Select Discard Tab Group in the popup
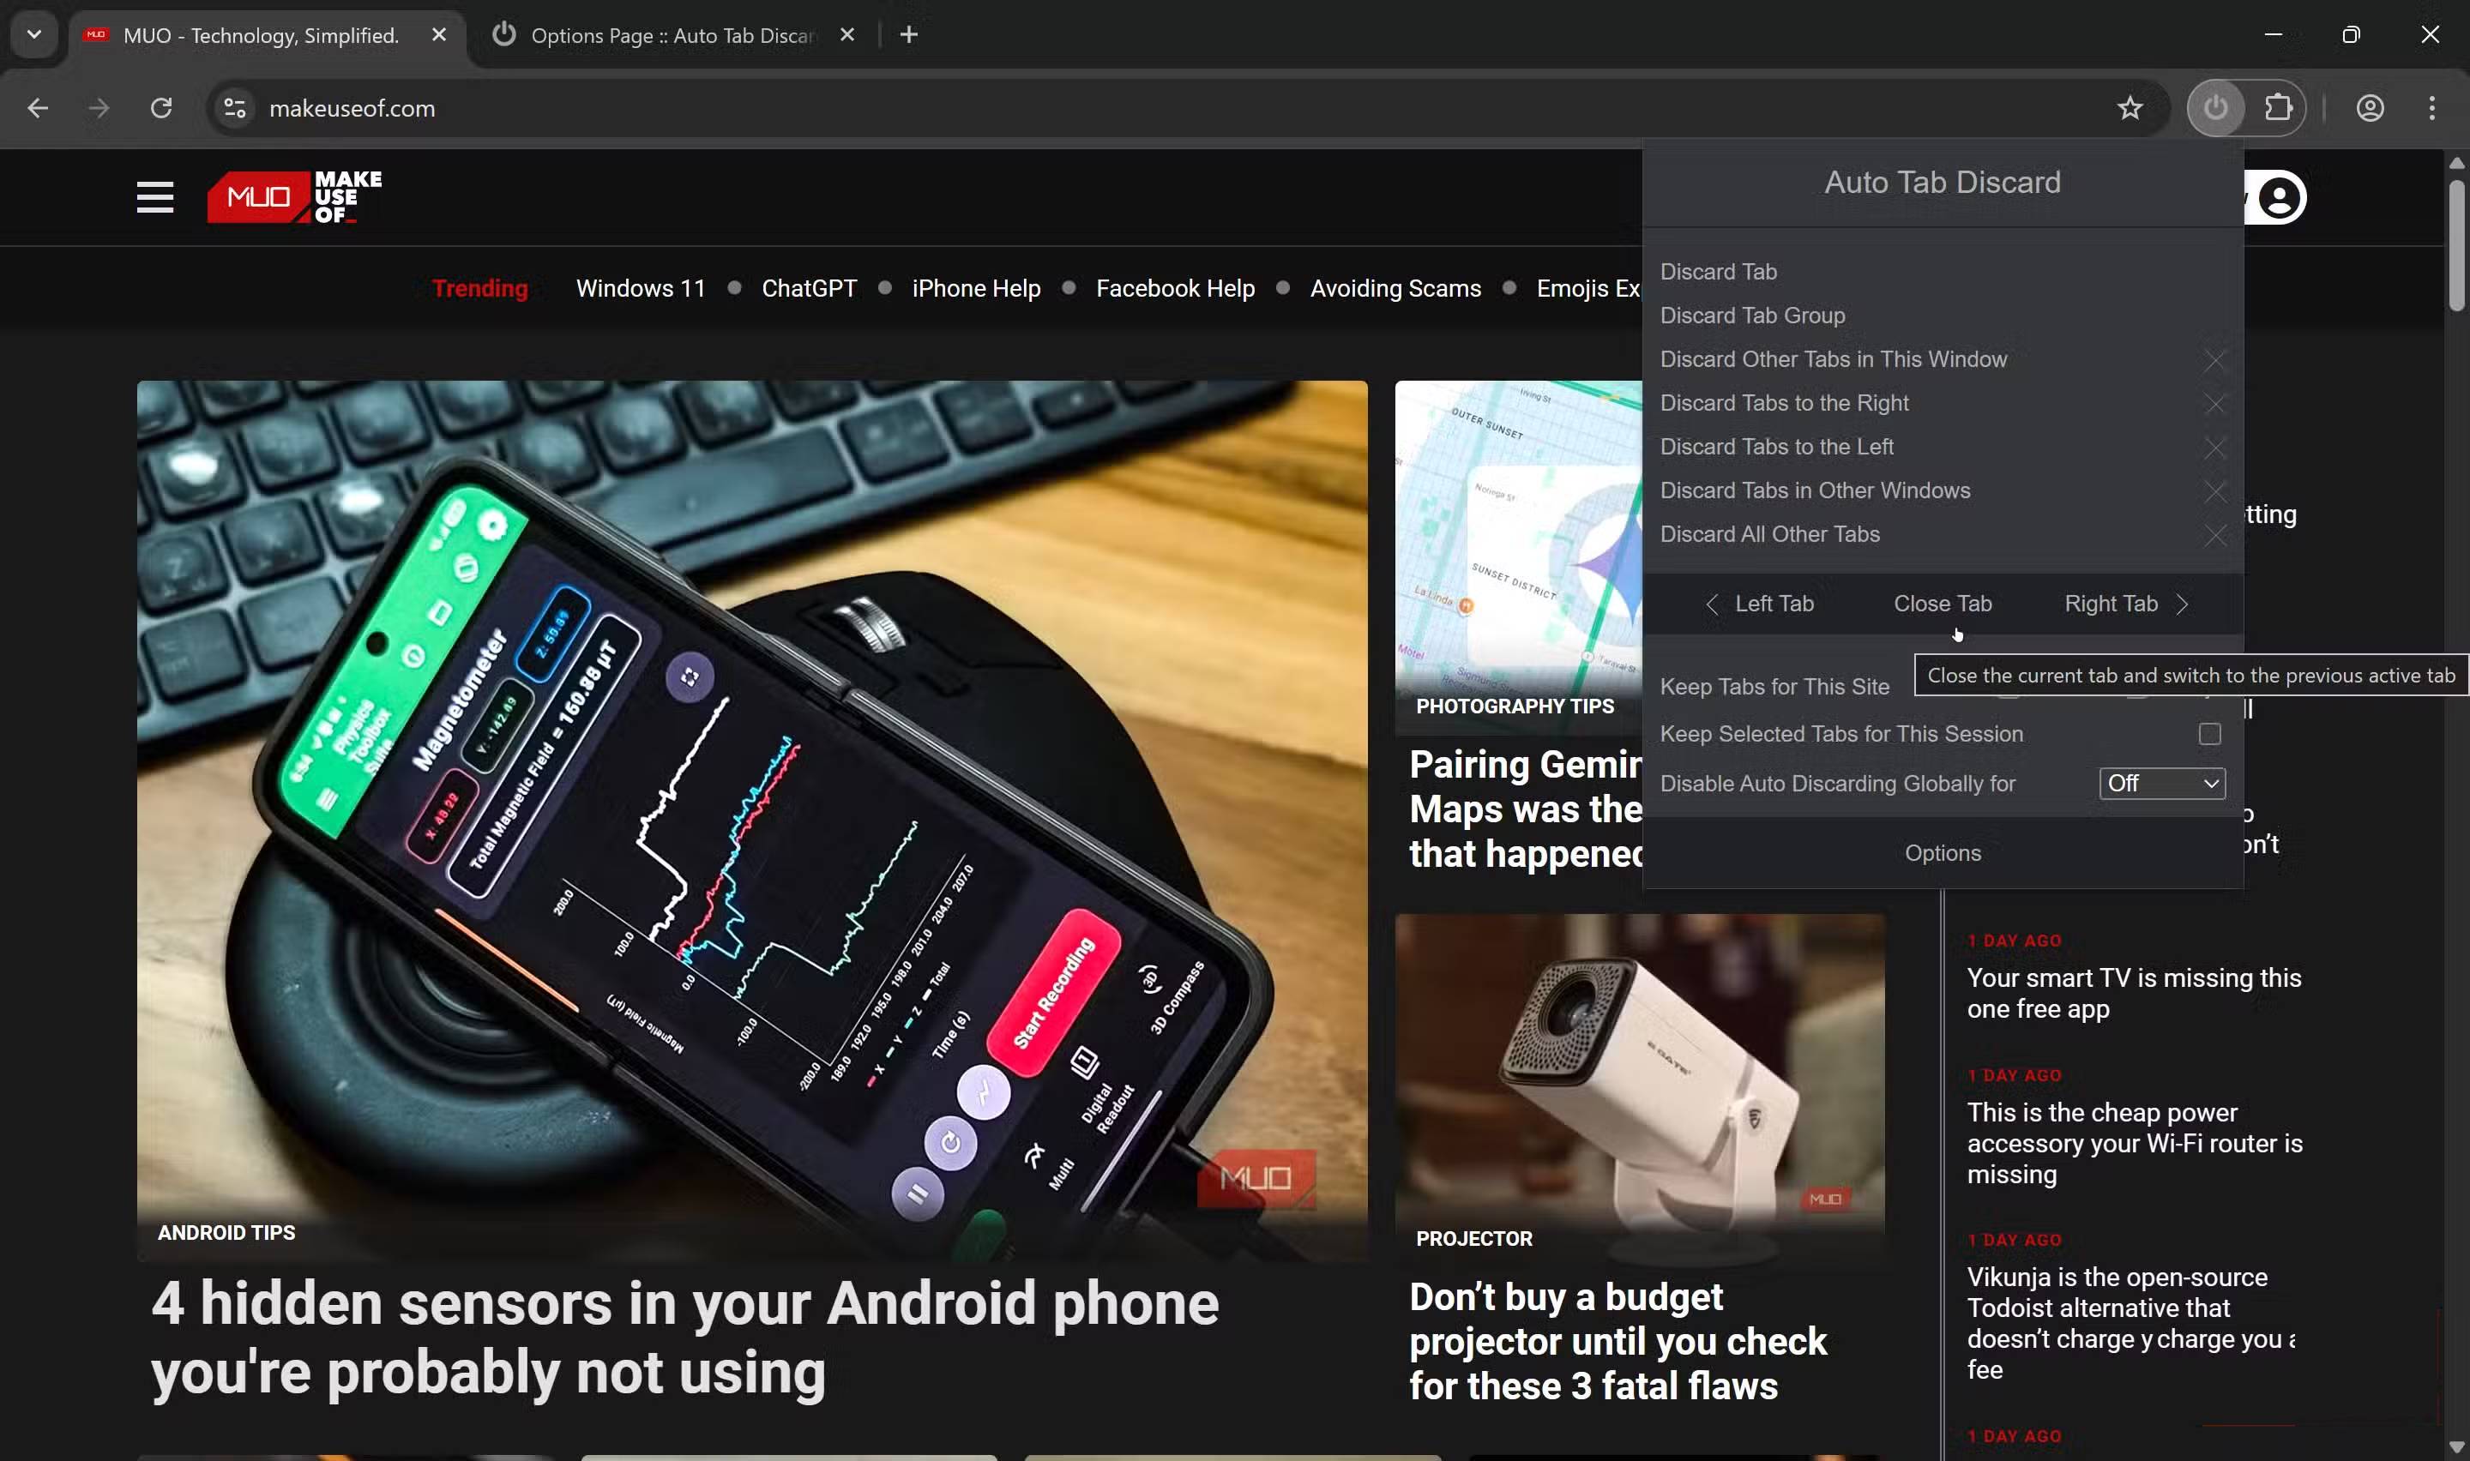Viewport: 2470px width, 1461px height. point(1751,315)
